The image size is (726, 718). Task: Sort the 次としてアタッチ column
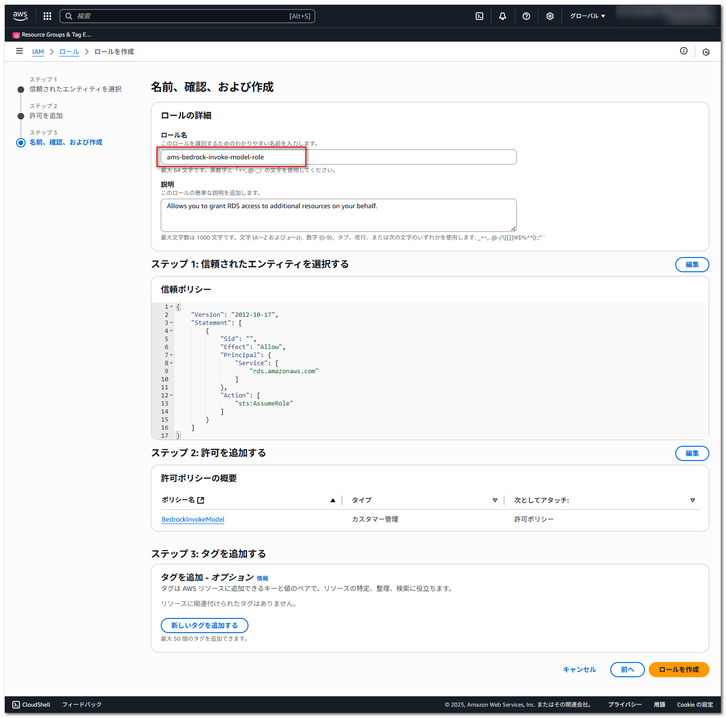(x=693, y=500)
